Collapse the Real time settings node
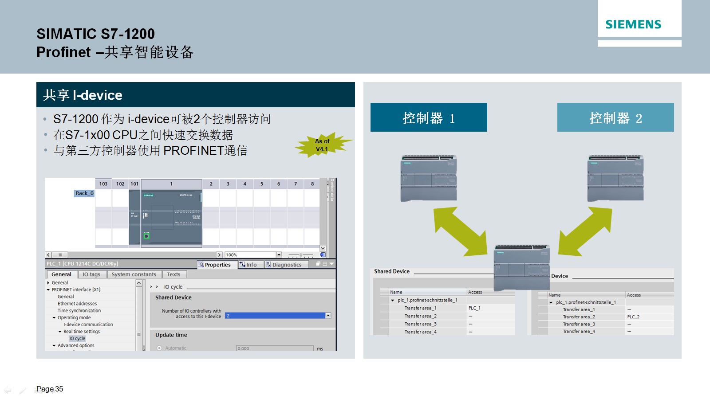The image size is (710, 399). point(60,332)
